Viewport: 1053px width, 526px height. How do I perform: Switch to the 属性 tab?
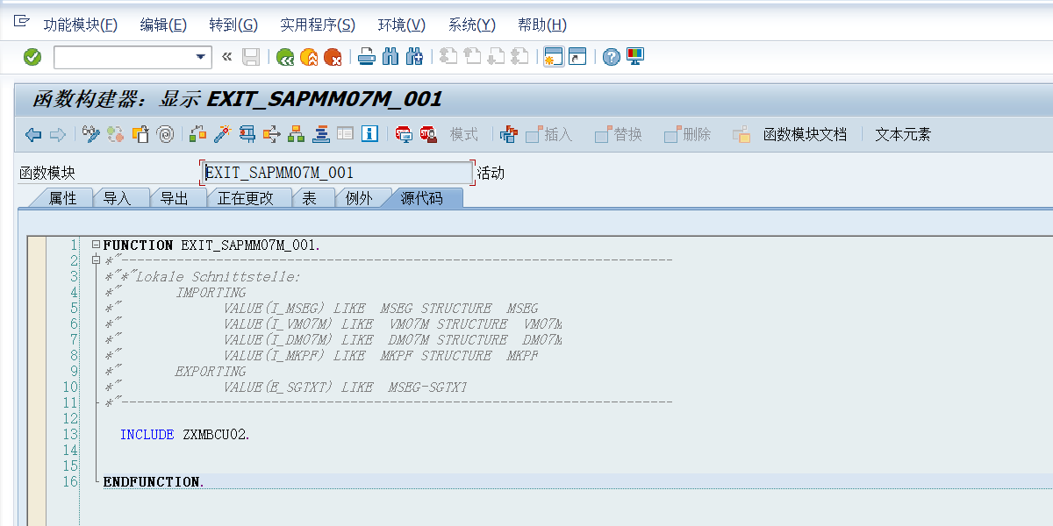pyautogui.click(x=62, y=198)
